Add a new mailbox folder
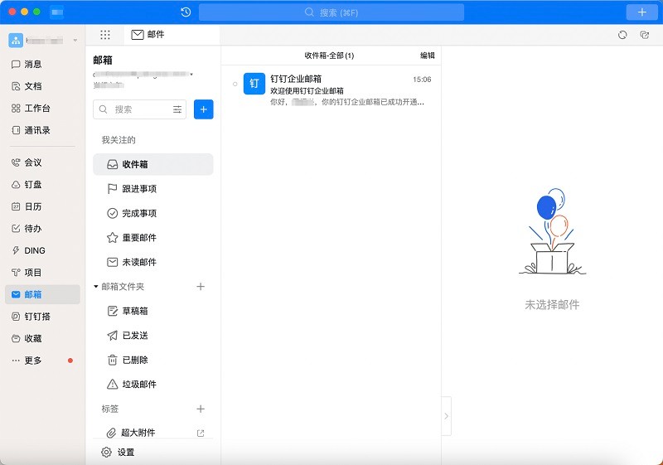663x465 pixels. click(200, 287)
